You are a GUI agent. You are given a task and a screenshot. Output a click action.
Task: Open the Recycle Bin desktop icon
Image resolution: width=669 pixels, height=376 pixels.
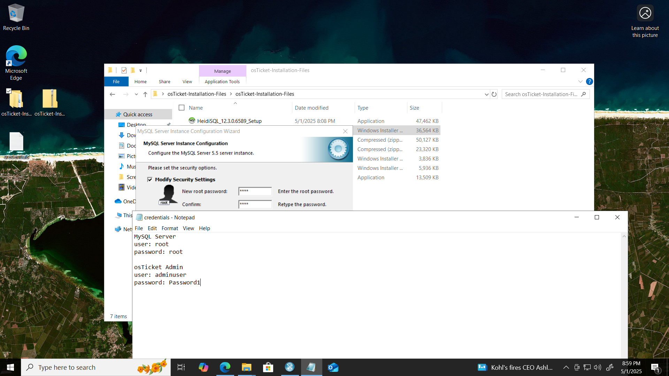[x=16, y=17]
